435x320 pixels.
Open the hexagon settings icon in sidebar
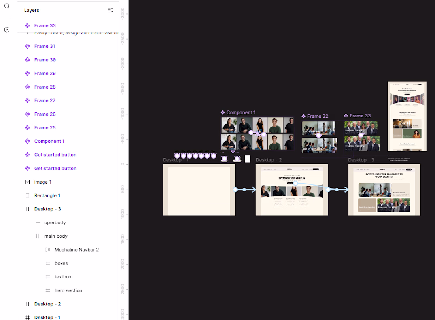(x=7, y=30)
